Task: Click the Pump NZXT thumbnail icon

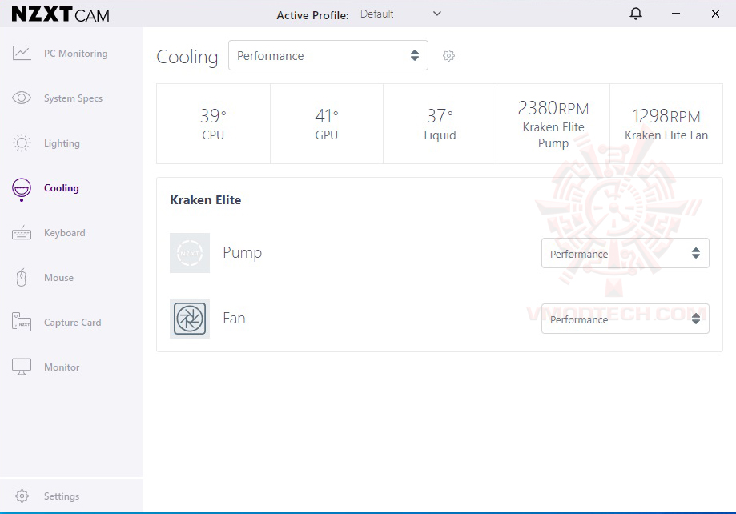Action: point(190,253)
